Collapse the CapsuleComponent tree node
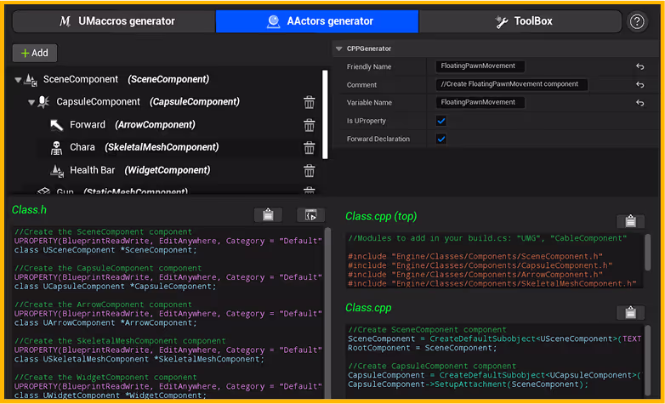The height and width of the screenshot is (404, 665). pyautogui.click(x=31, y=102)
